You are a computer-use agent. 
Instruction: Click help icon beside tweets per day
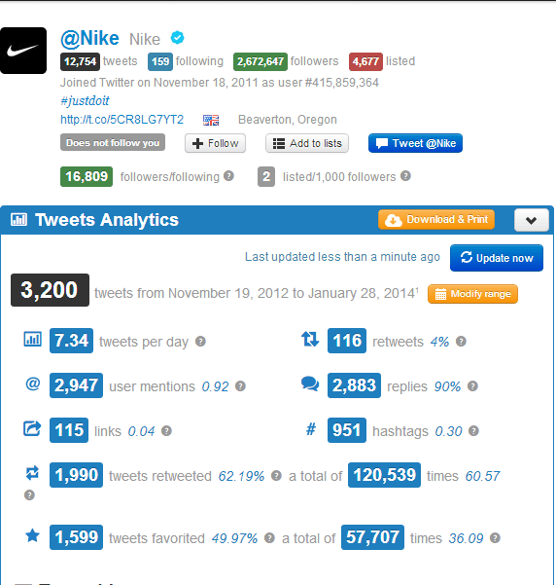(x=200, y=342)
